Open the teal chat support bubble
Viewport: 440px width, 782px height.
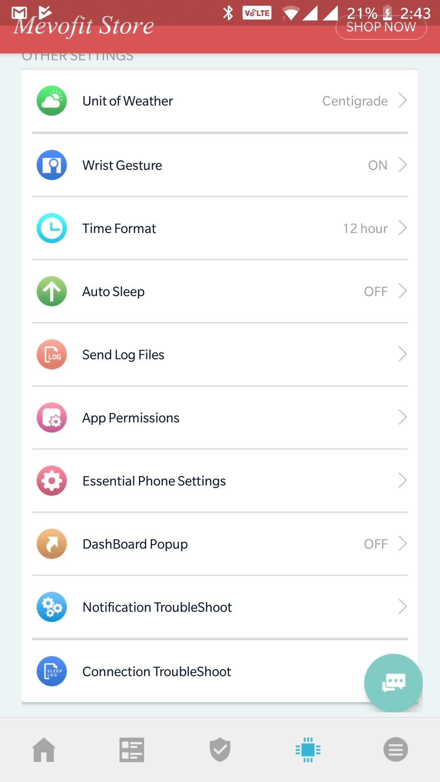[x=393, y=683]
